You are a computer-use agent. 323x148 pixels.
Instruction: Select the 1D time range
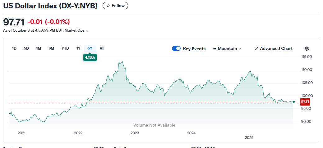click(x=14, y=48)
